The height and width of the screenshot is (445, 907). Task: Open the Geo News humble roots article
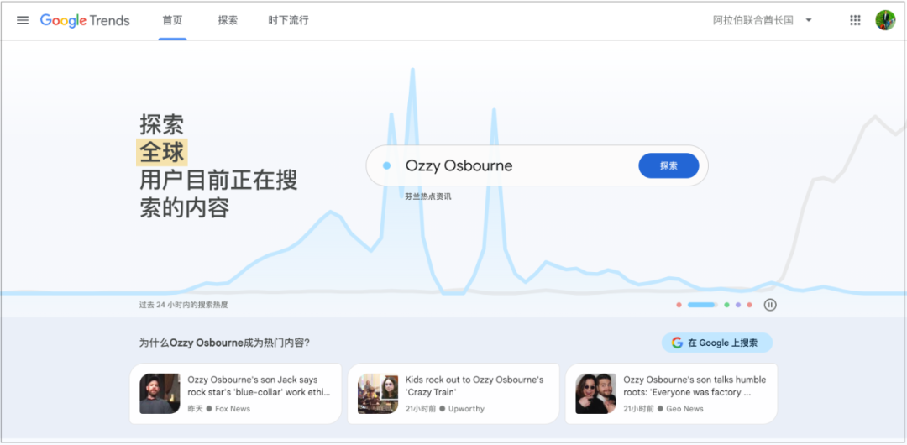(671, 394)
